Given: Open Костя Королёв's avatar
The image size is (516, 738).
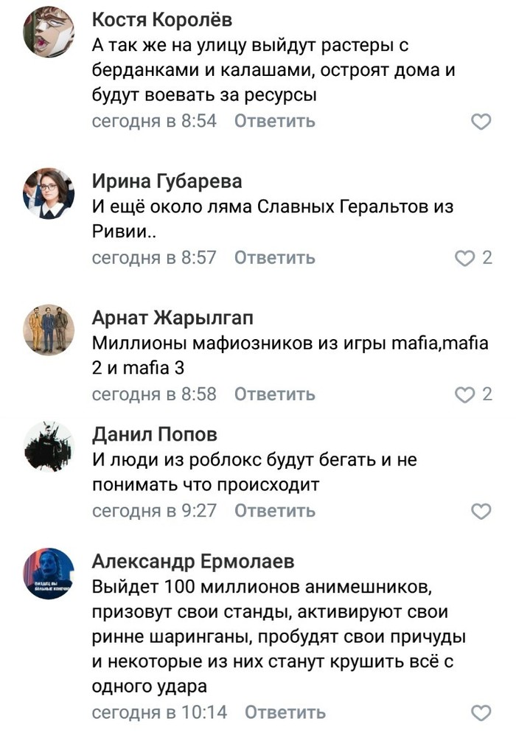Looking at the screenshot, I should (49, 32).
